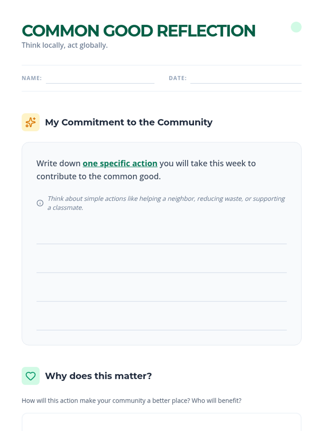323x431 pixels.
Task: Click the italic hint about simple actions
Action: [x=166, y=203]
